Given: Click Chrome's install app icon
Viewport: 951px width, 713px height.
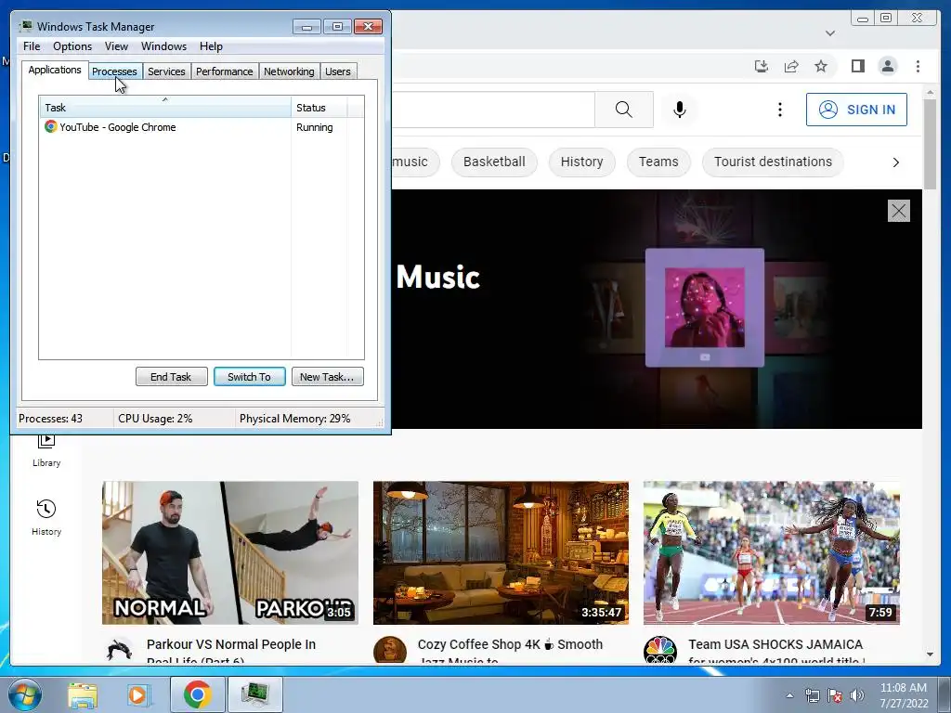Looking at the screenshot, I should 762,66.
